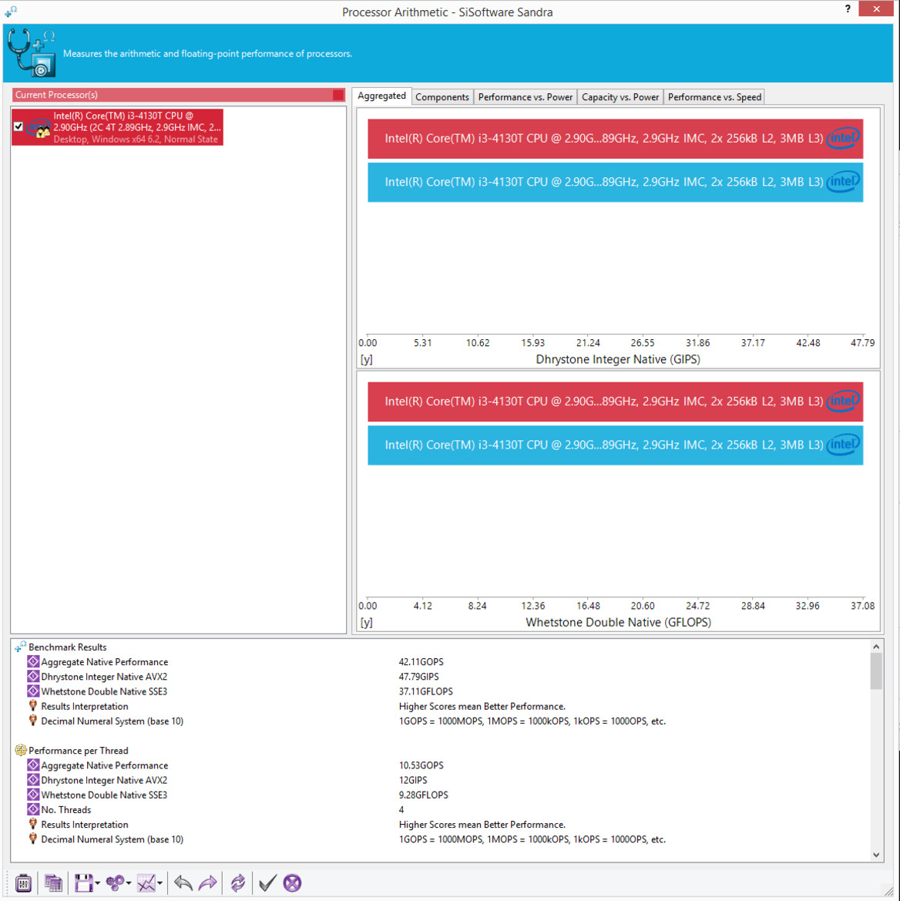Click the 9.28GFLOPS per-thread value

pos(423,795)
